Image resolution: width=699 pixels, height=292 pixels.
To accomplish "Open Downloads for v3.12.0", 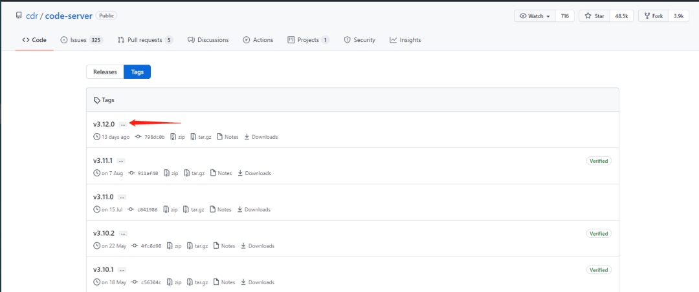I will pyautogui.click(x=261, y=137).
